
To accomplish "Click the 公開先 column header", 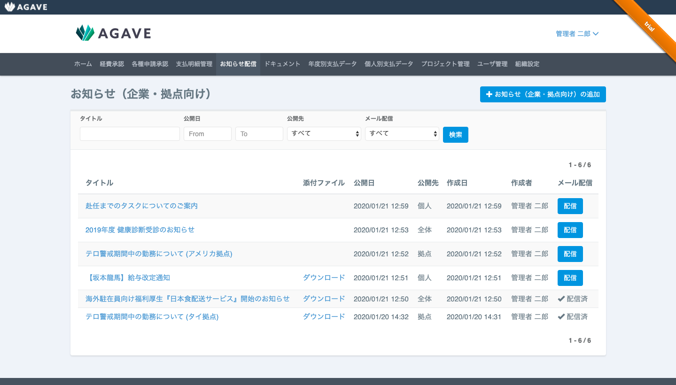I will [428, 183].
